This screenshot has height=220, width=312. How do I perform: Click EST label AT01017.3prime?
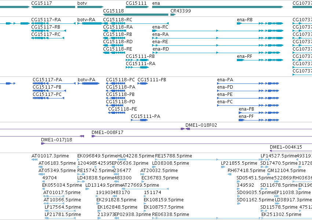tap(50, 156)
